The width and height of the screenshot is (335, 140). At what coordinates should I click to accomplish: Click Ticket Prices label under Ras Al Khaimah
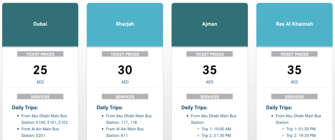294,54
